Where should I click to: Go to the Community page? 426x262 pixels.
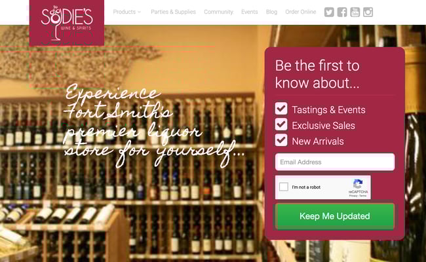pyautogui.click(x=218, y=12)
